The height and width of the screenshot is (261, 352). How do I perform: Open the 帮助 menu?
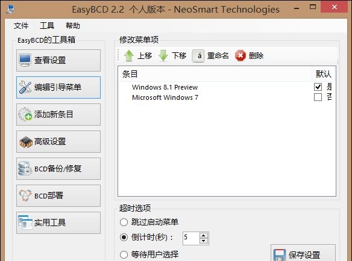(x=73, y=26)
